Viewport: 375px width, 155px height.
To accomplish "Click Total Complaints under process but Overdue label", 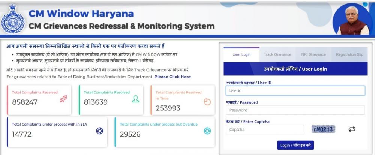I will point(159,124).
